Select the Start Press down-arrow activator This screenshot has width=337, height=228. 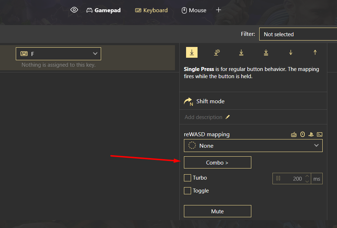(291, 52)
